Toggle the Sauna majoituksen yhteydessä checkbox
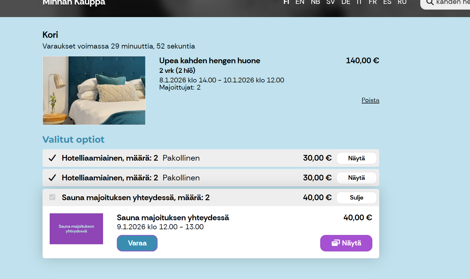 52,197
